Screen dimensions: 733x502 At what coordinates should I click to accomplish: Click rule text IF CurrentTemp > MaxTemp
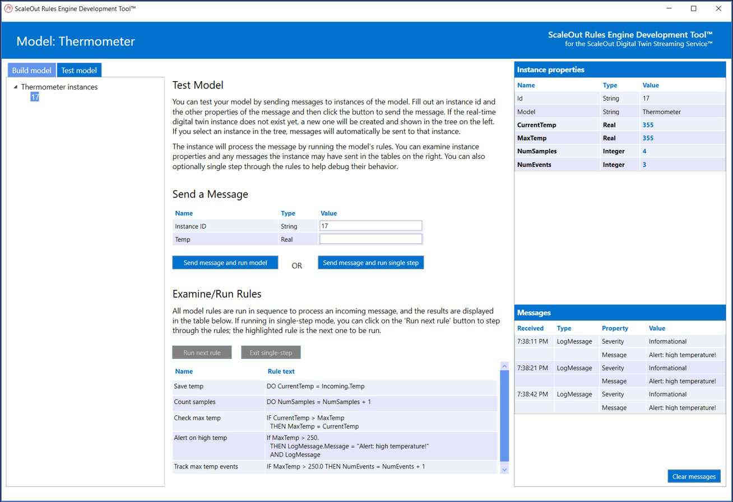(x=305, y=417)
